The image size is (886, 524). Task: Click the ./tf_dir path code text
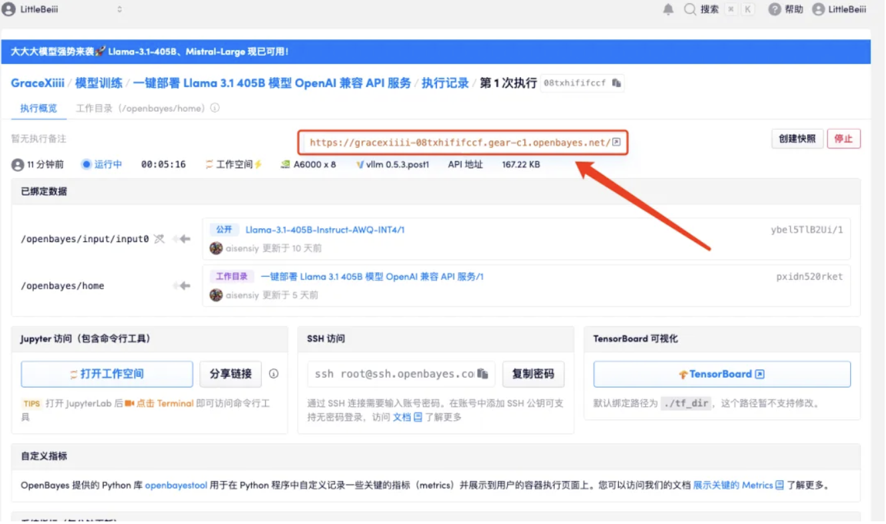pos(685,403)
